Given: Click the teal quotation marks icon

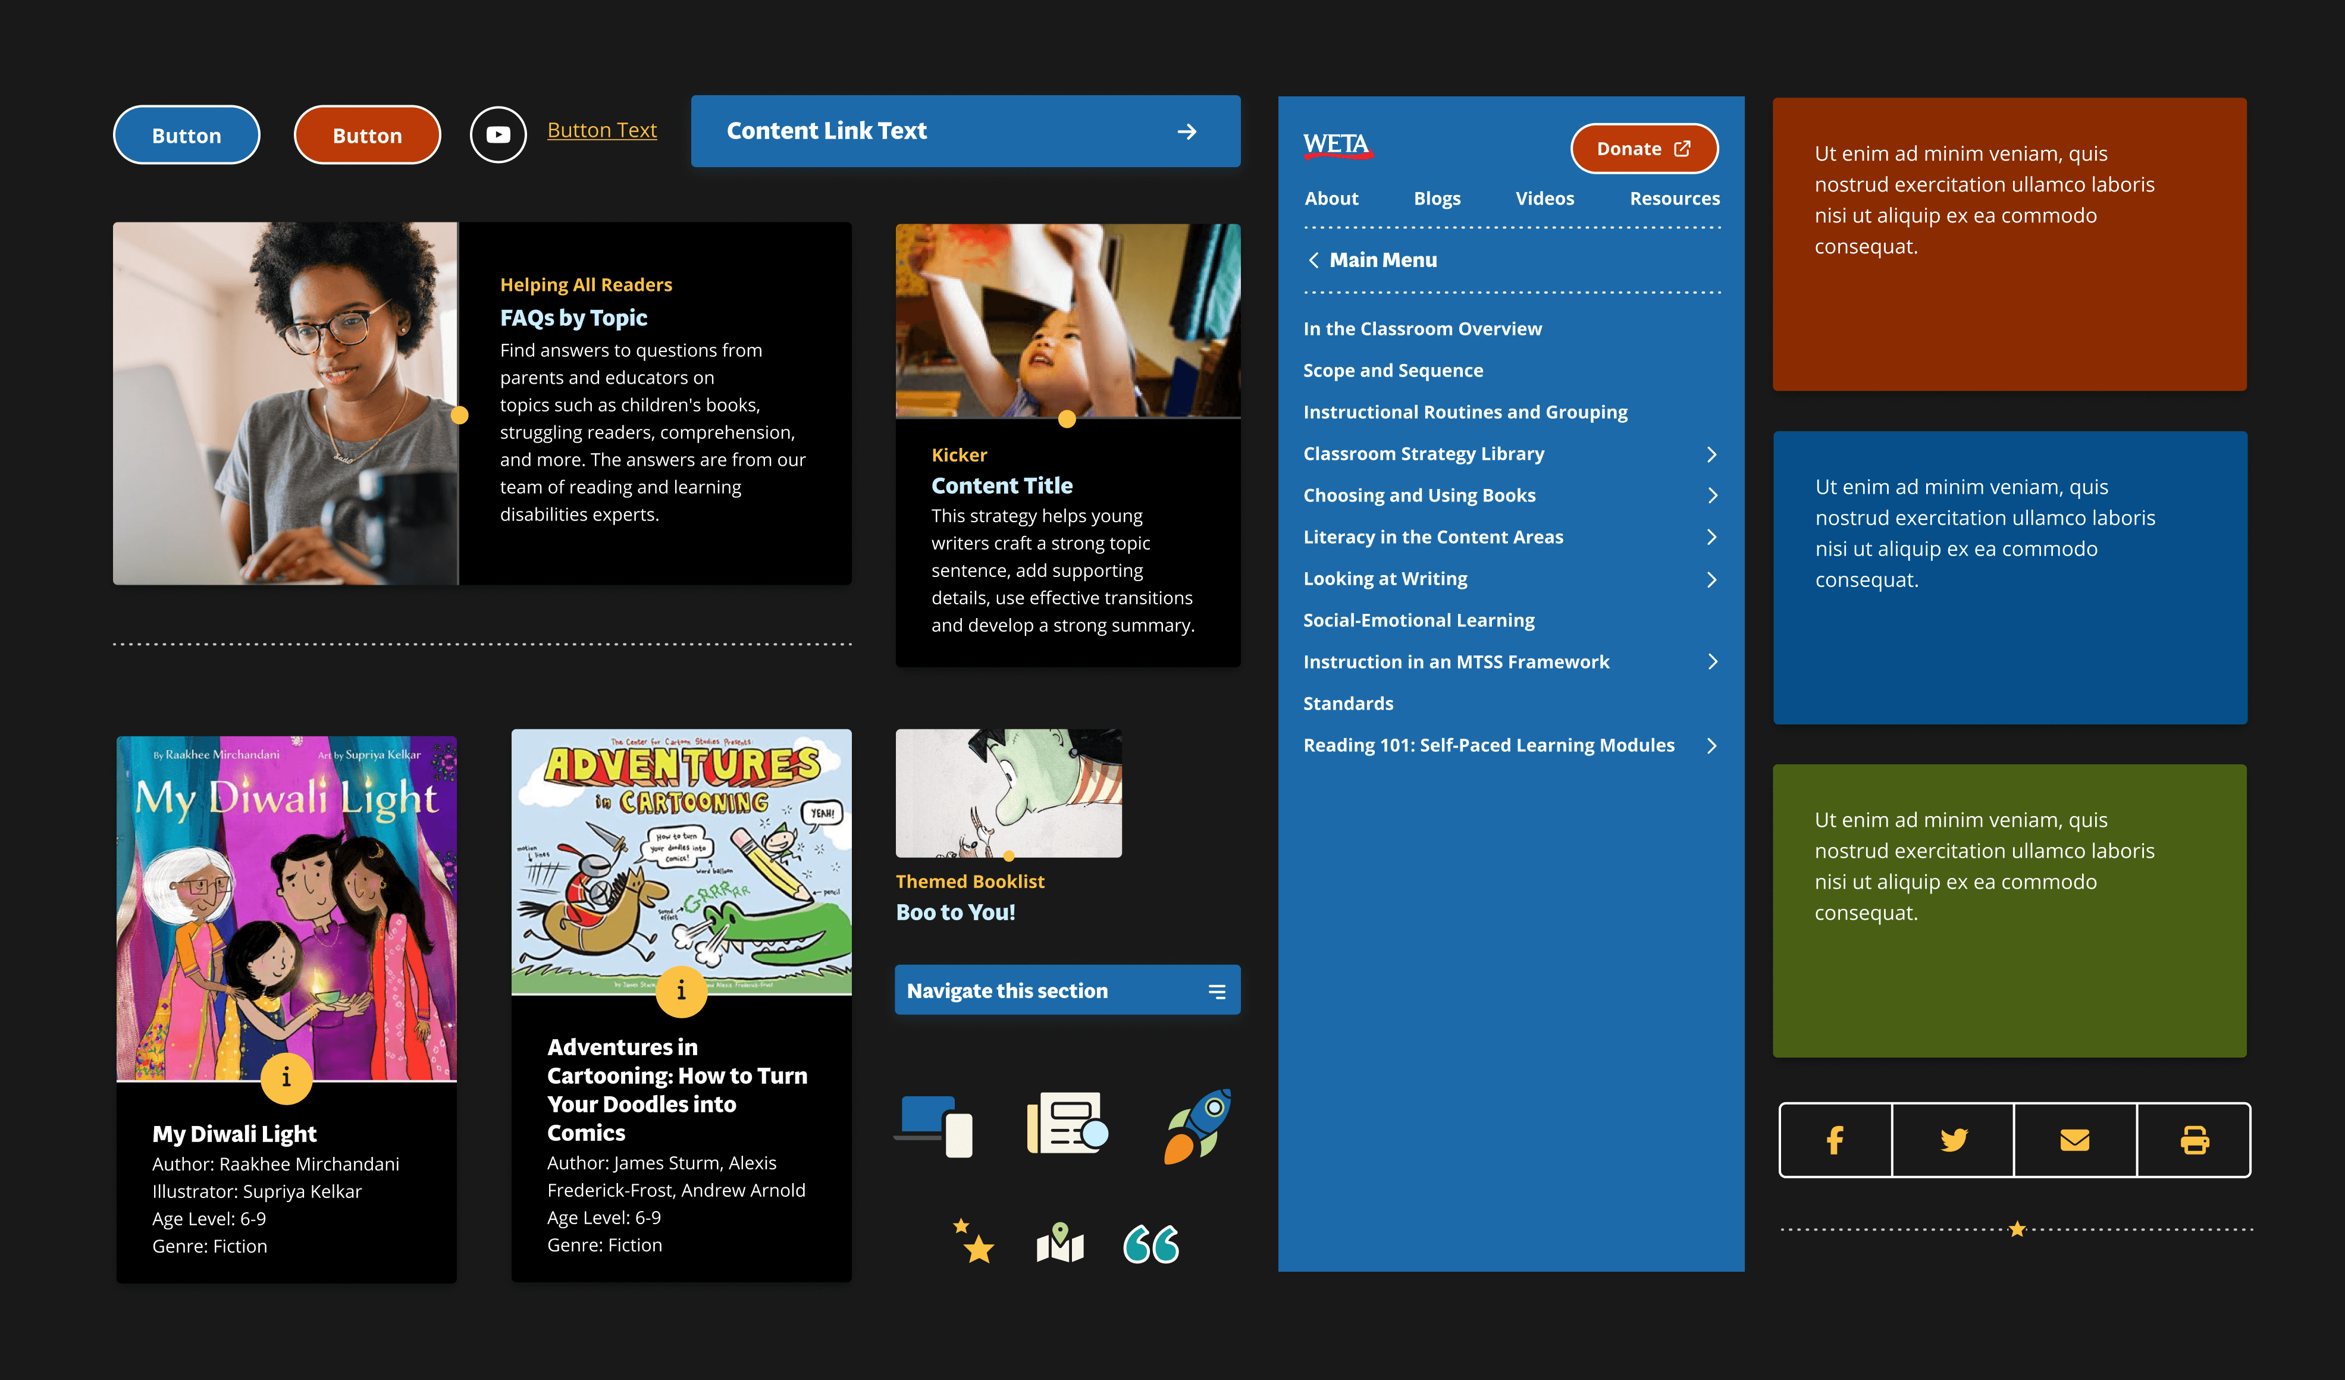Looking at the screenshot, I should tap(1150, 1244).
